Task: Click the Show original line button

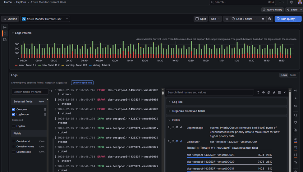Action: (82, 83)
